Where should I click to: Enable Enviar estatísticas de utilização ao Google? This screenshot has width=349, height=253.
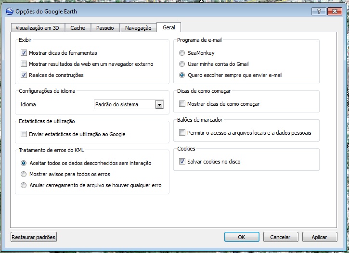tap(24, 134)
